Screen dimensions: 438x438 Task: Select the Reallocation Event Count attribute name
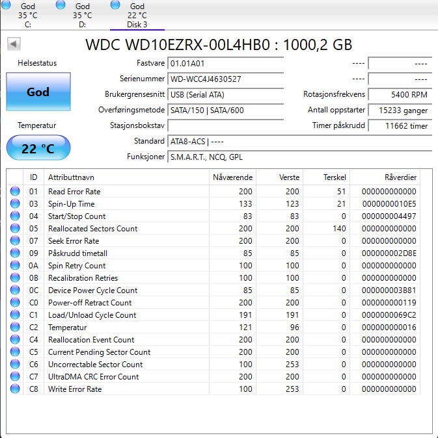tap(91, 340)
